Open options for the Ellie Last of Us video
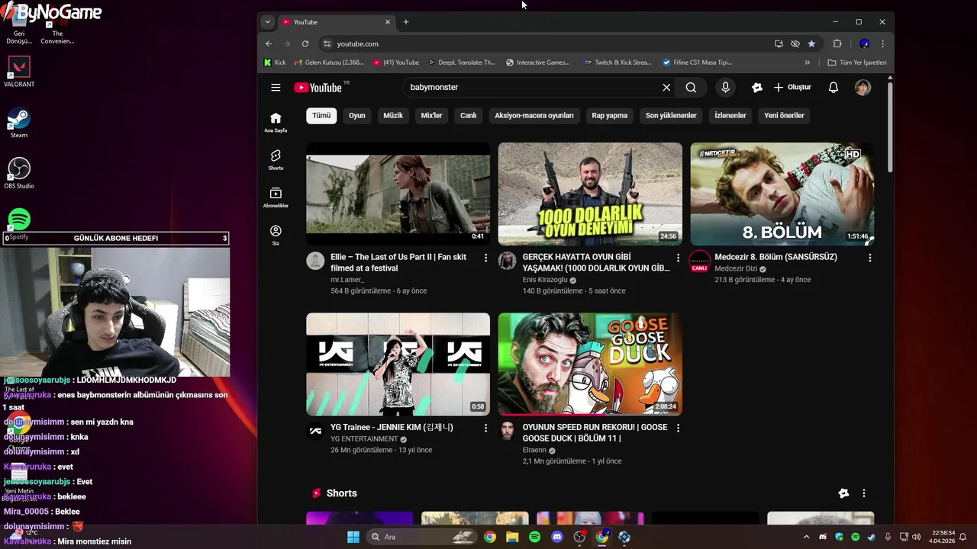 point(485,258)
